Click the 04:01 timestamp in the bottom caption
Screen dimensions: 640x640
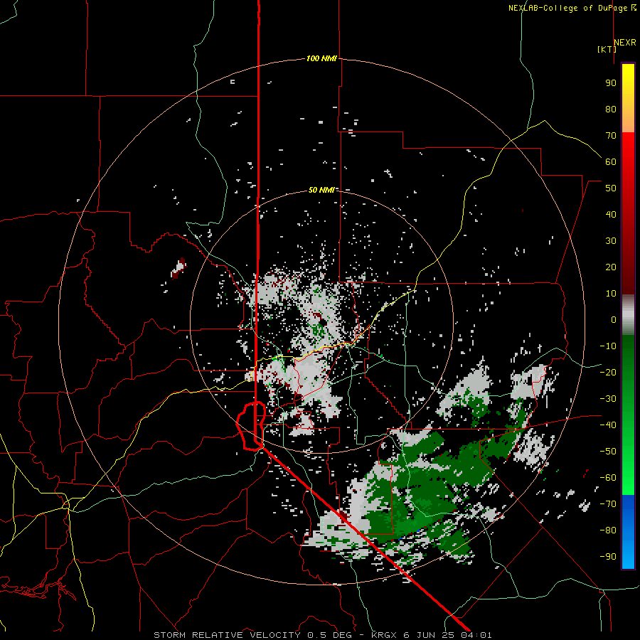coord(476,635)
